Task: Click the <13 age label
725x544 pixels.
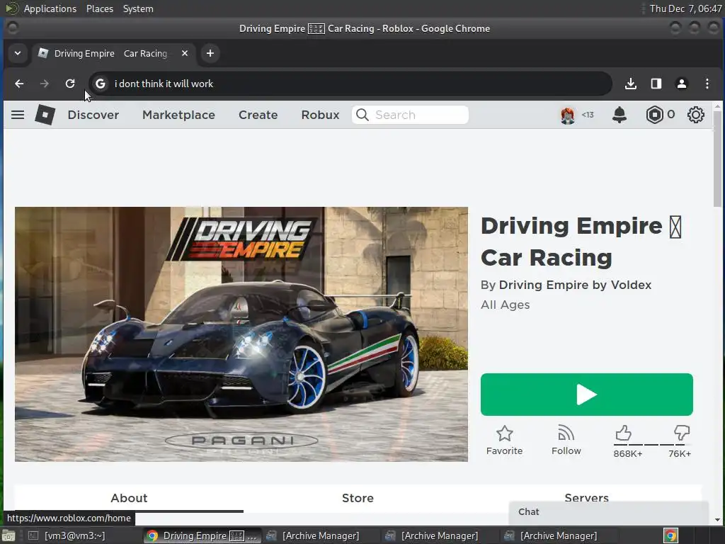Action: (x=587, y=115)
